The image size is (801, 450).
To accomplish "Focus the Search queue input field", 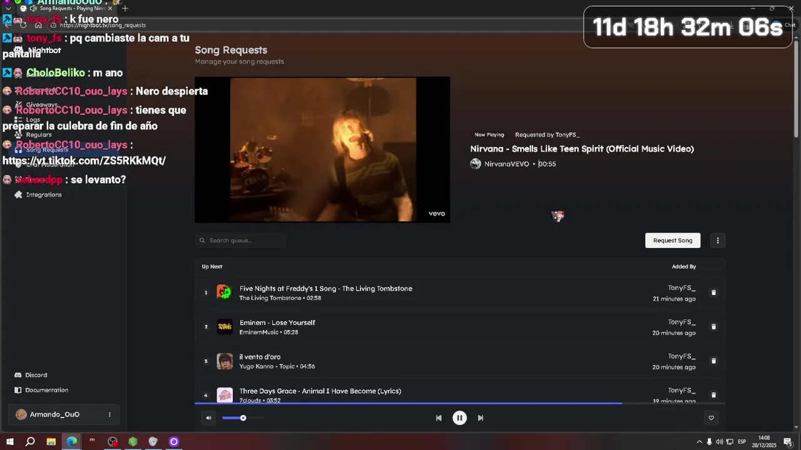I will [240, 241].
